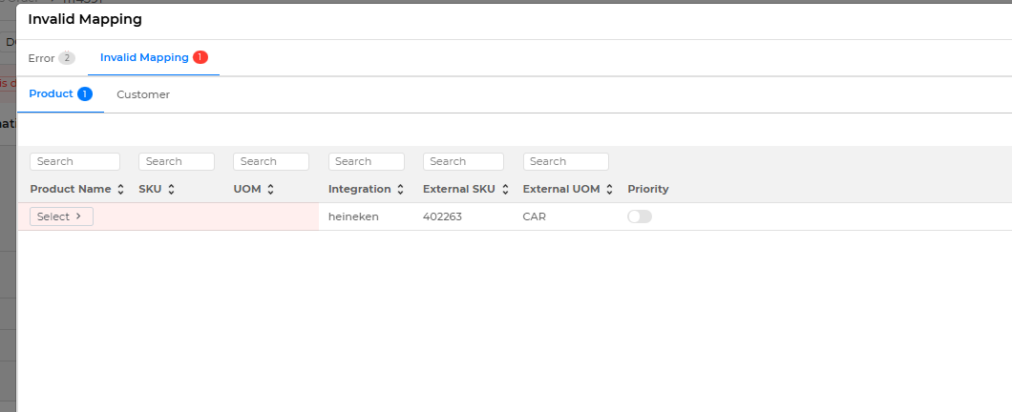
Task: Click the External SKU search box
Action: tap(462, 161)
